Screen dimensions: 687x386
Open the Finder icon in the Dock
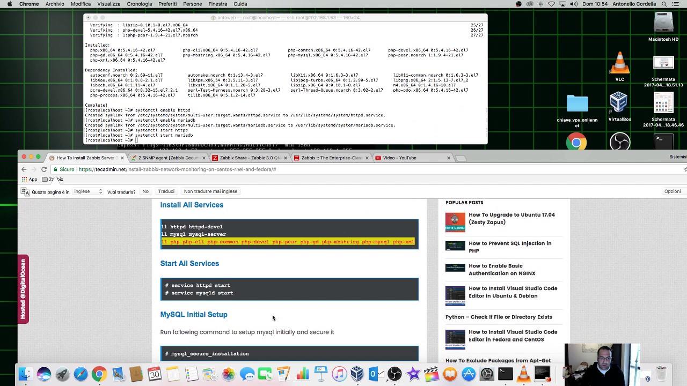[25, 374]
